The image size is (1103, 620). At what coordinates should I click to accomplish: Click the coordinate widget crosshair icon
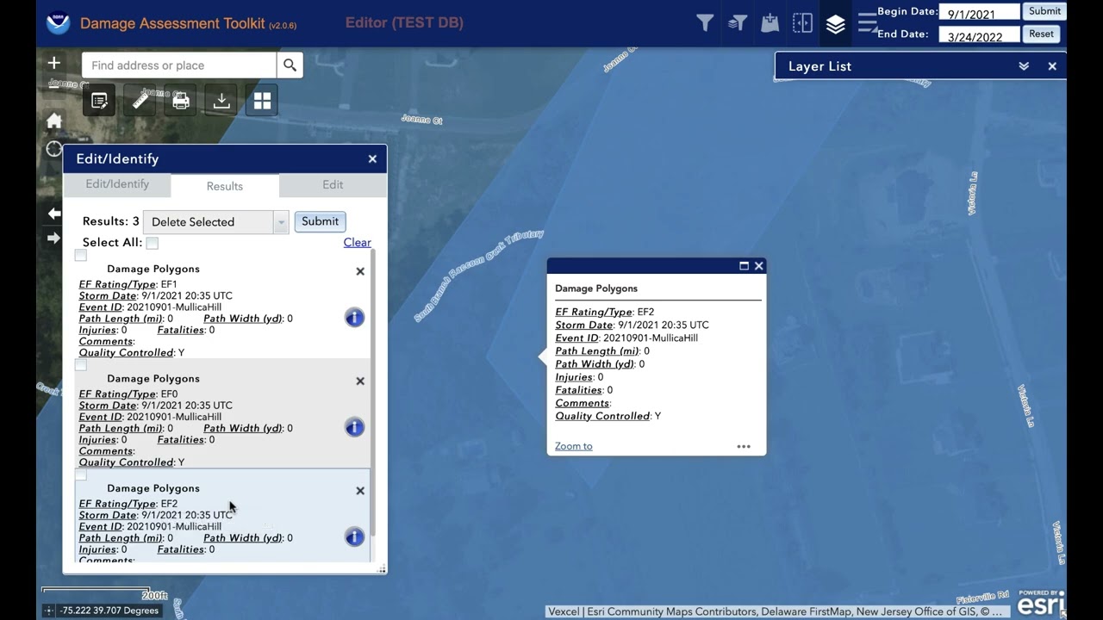click(49, 611)
